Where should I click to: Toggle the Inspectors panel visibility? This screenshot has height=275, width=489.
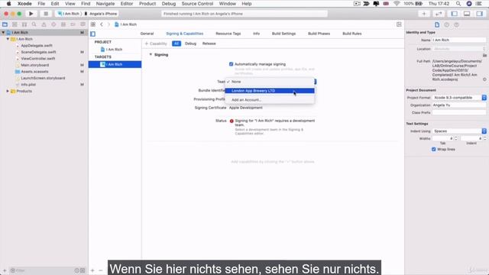(x=479, y=14)
